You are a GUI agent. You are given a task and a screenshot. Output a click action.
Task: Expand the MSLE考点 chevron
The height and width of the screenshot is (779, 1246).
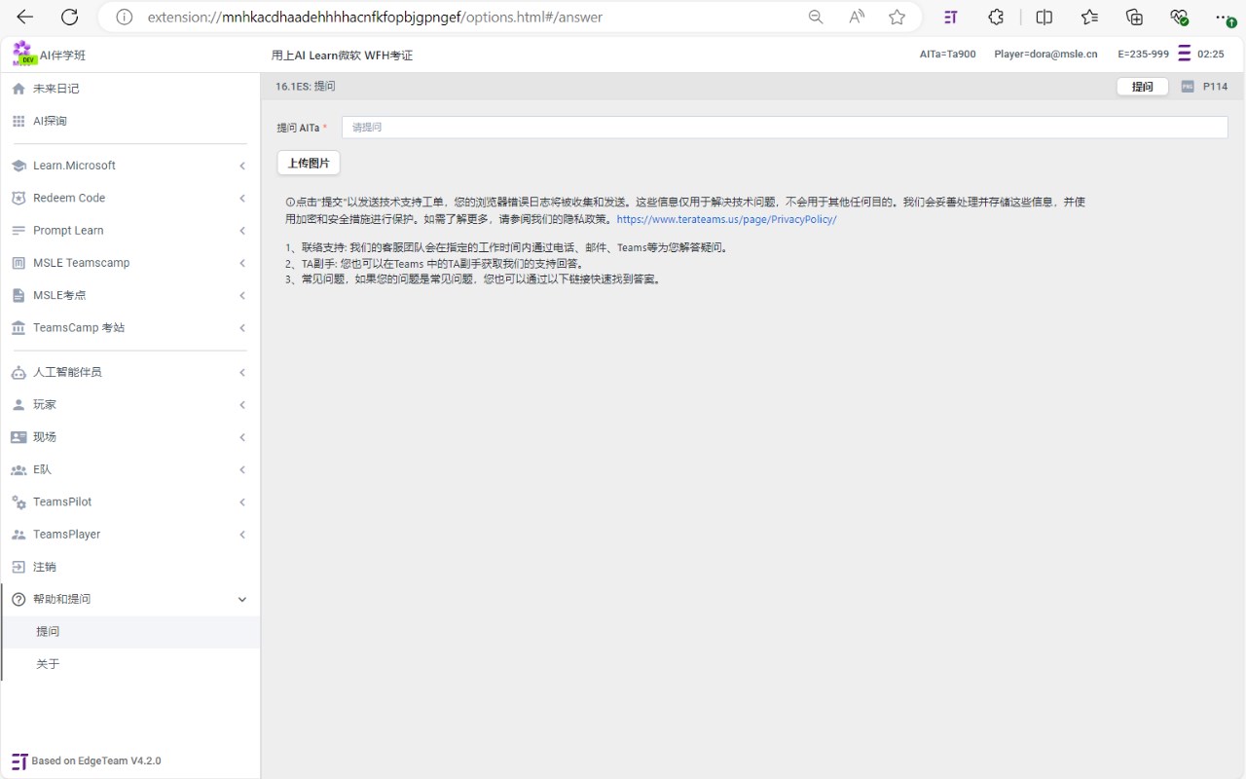click(x=242, y=296)
